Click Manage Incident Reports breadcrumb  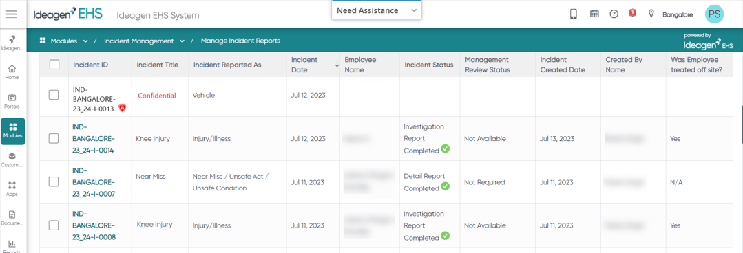[240, 41]
